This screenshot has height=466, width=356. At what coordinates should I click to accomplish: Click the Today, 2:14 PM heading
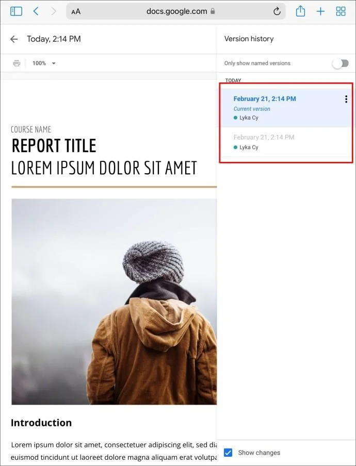(54, 39)
